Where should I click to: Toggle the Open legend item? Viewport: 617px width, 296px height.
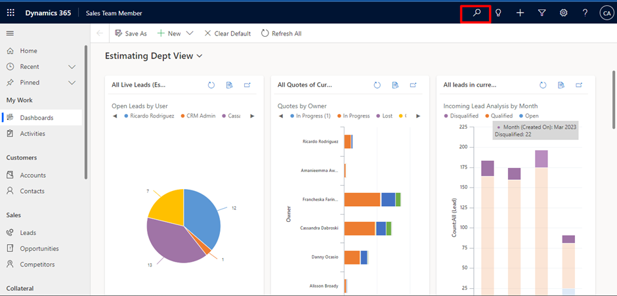(x=528, y=116)
